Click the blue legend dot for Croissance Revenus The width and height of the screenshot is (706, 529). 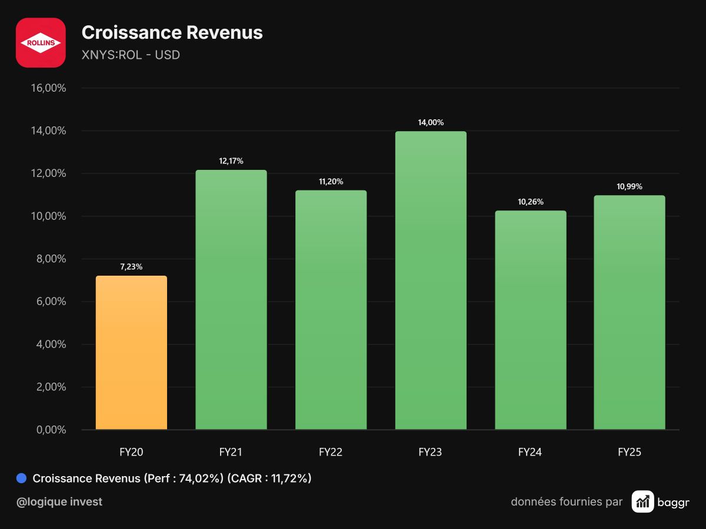[x=22, y=478]
